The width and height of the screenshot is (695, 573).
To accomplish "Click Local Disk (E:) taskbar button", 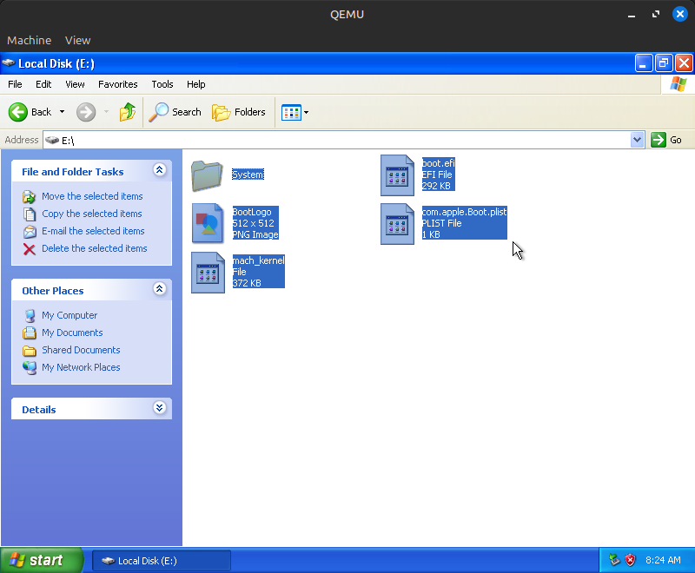I will 162,561.
